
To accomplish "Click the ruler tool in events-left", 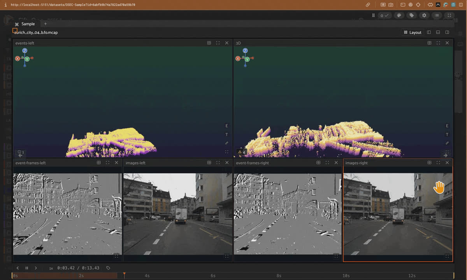I will 226,143.
